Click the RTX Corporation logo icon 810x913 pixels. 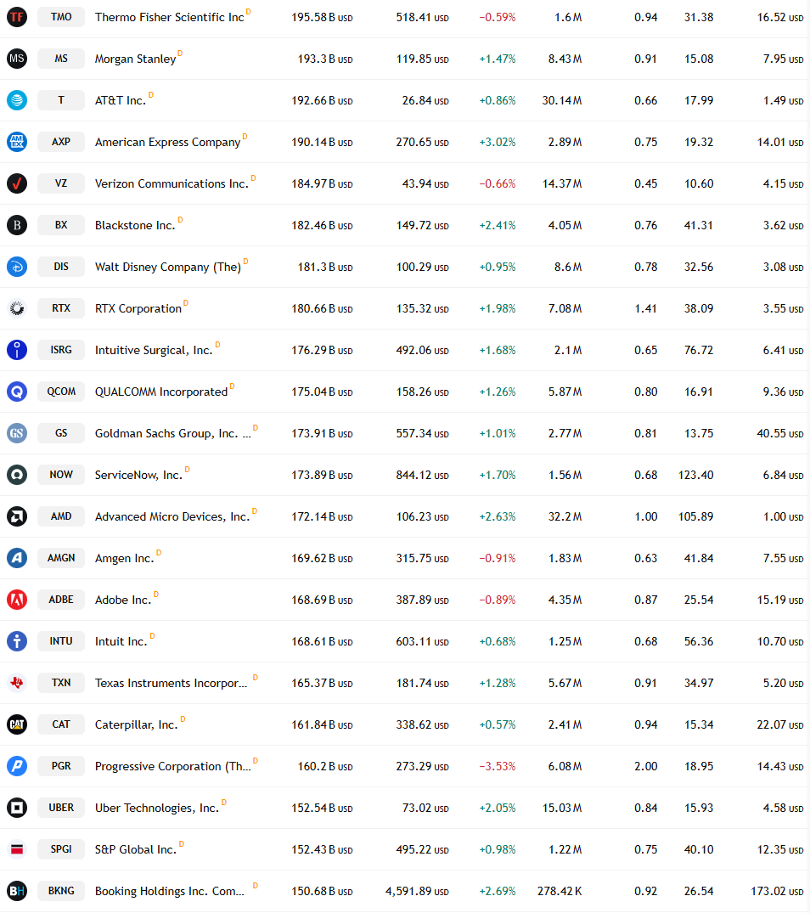[17, 308]
